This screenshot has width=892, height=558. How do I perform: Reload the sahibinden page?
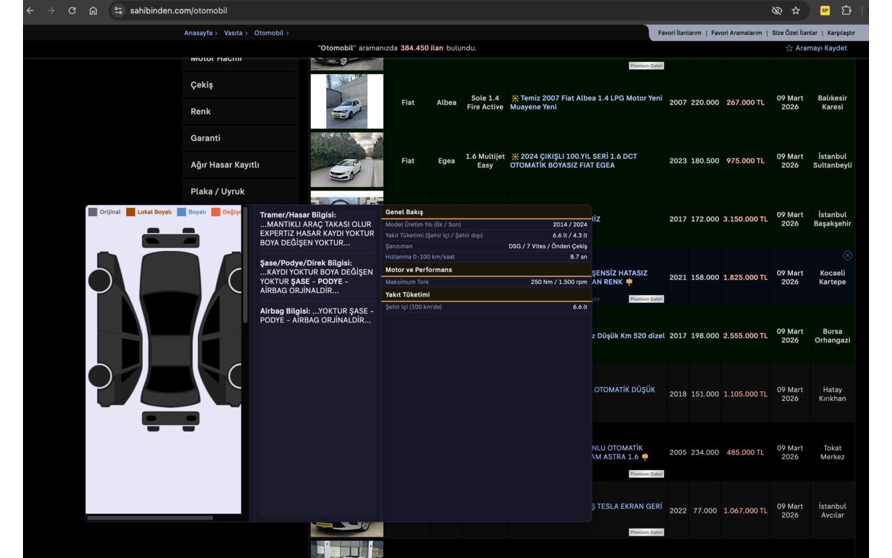(72, 10)
